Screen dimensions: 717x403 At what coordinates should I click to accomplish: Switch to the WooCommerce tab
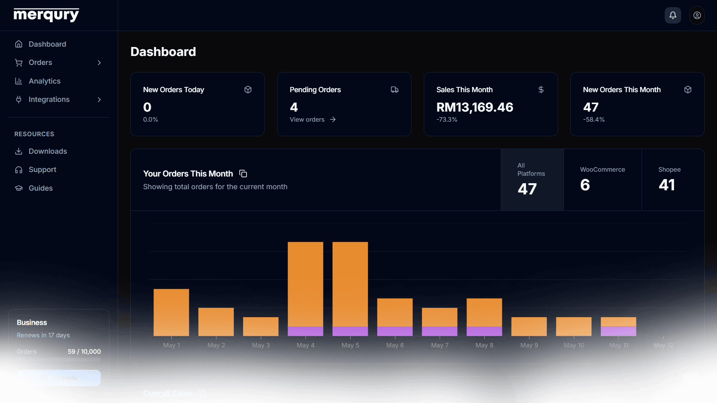click(602, 180)
